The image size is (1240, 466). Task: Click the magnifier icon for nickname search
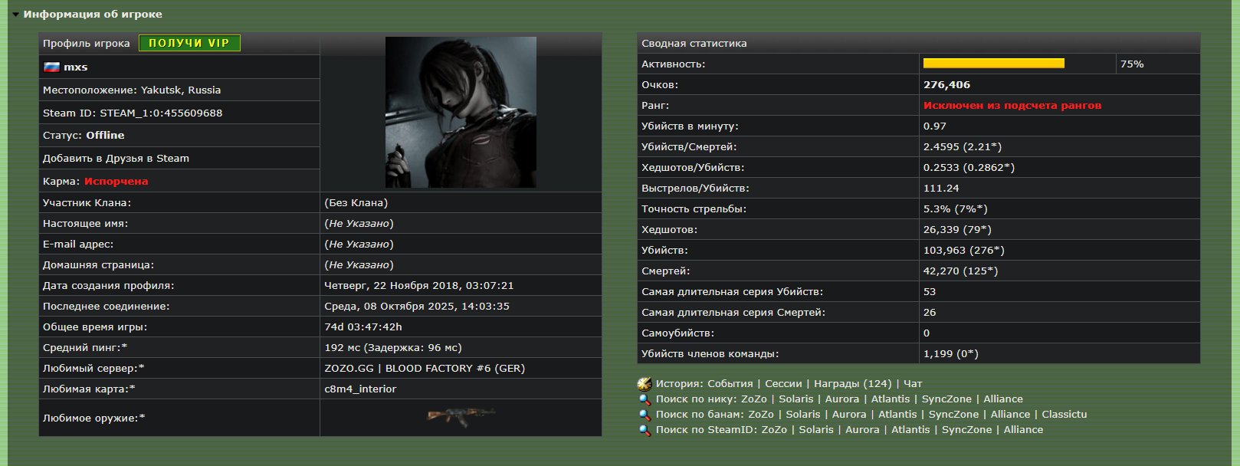[x=645, y=399]
